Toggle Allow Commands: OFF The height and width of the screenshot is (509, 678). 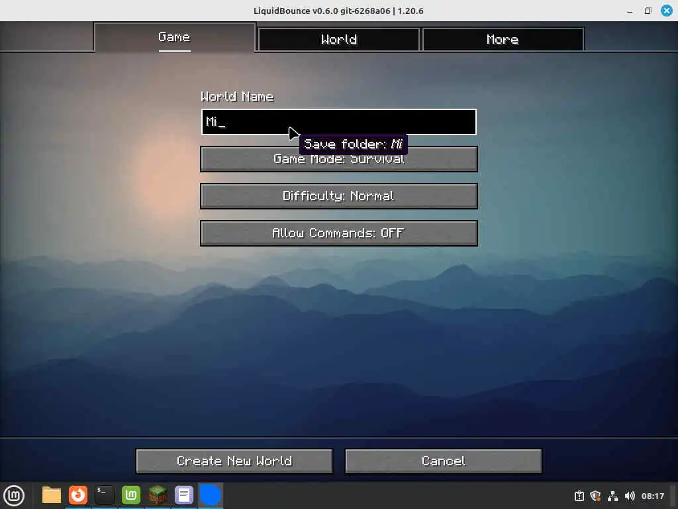pyautogui.click(x=338, y=233)
